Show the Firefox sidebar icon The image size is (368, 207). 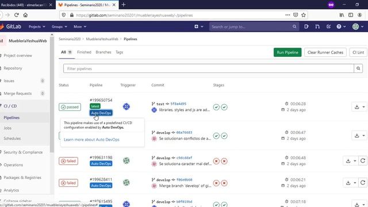coord(351,15)
